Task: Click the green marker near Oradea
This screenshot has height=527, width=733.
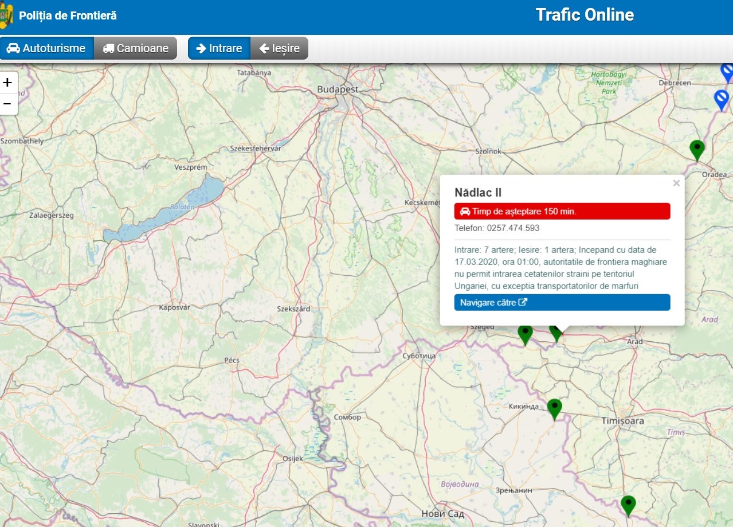Action: 696,149
